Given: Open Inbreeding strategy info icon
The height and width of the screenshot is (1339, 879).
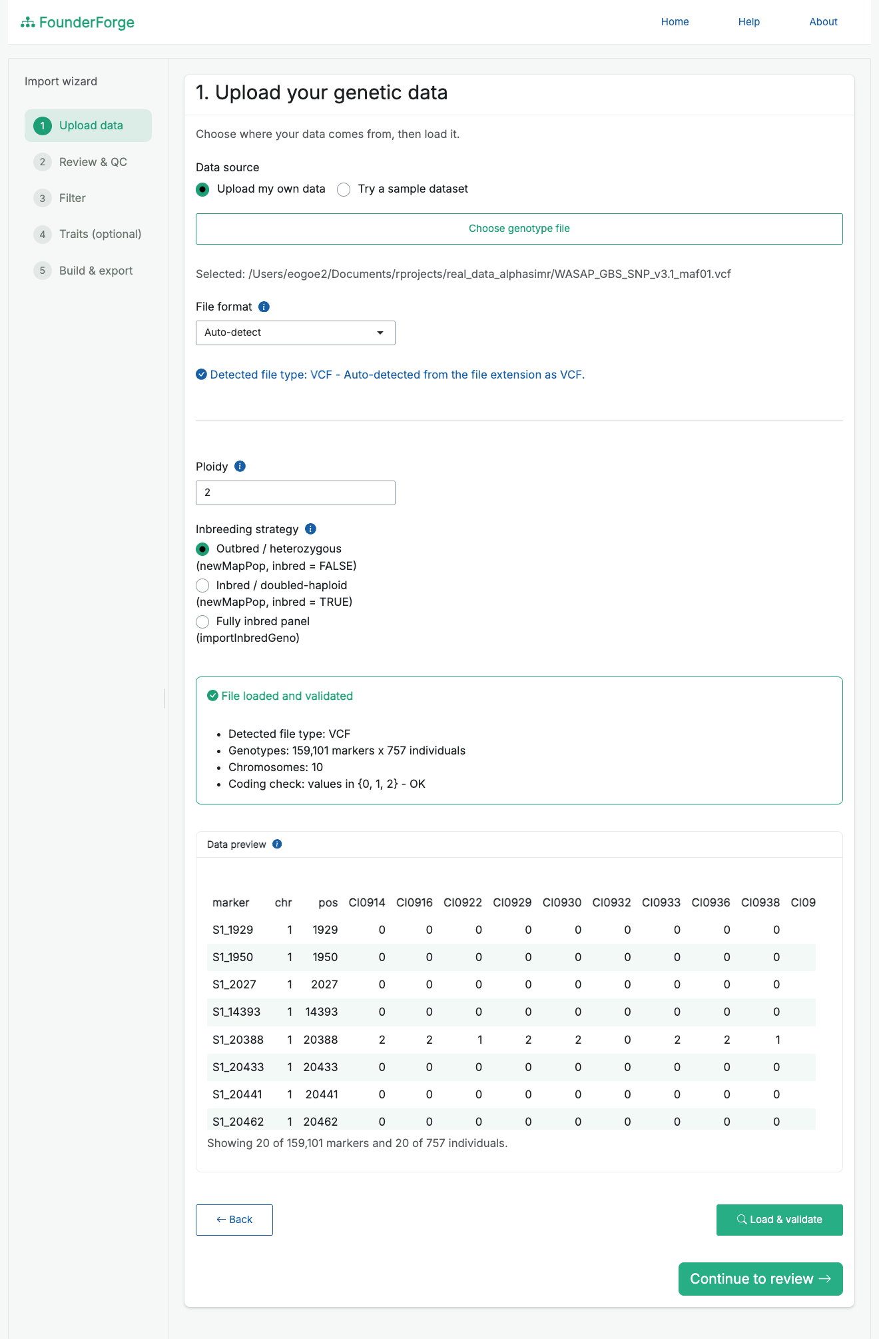Looking at the screenshot, I should (x=310, y=529).
